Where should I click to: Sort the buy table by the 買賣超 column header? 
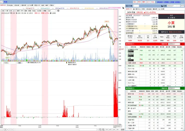pos(148,47)
